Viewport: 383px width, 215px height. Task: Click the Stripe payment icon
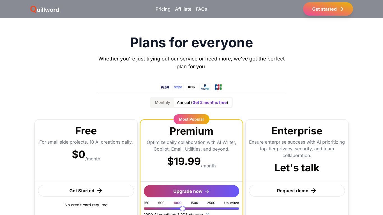point(178,87)
